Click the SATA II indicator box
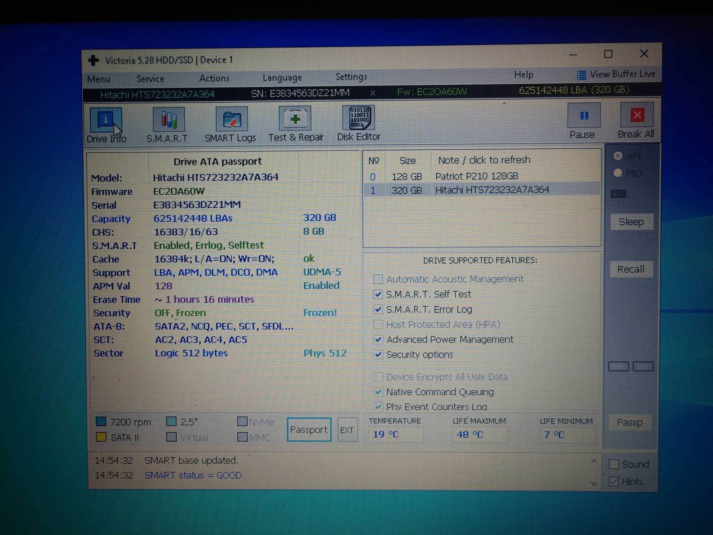 (x=101, y=437)
